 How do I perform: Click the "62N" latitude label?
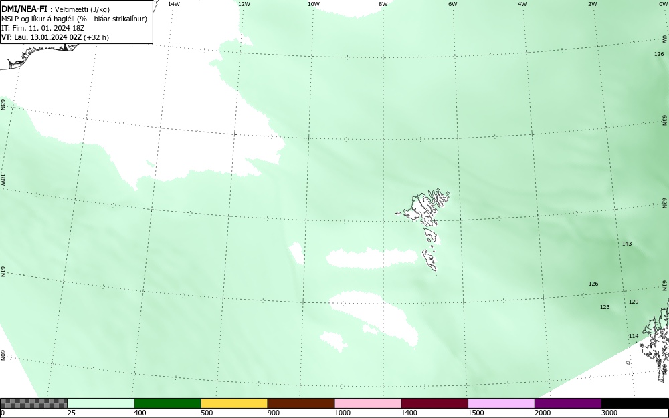click(x=665, y=202)
